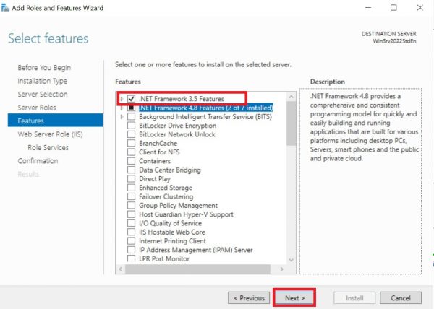This screenshot has height=309, width=434.
Task: Check BitLocker Drive Encryption checkbox
Action: coord(131,126)
